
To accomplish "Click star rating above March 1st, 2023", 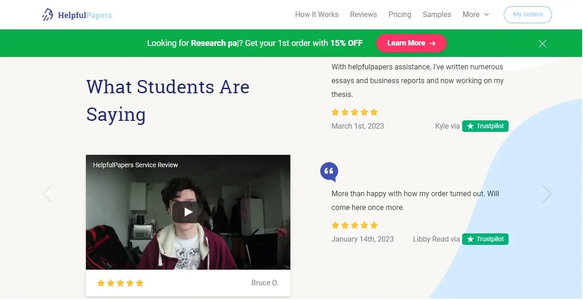I will click(355, 112).
